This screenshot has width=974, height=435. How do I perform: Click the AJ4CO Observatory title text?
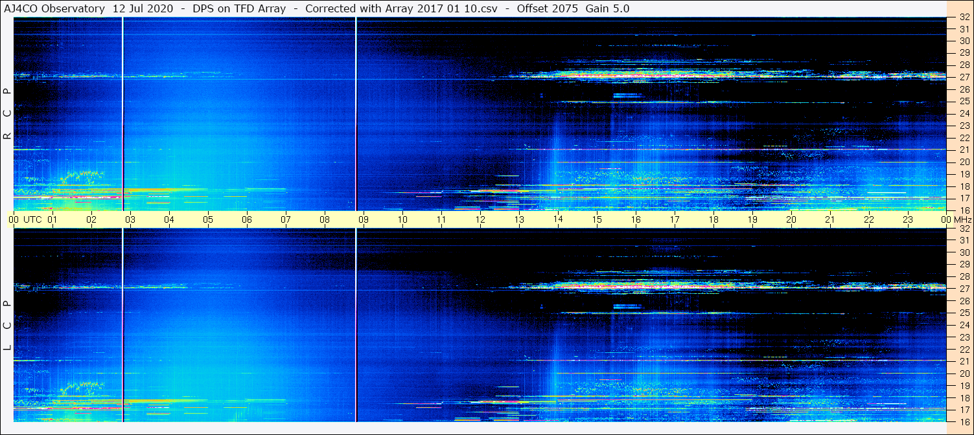(x=54, y=8)
